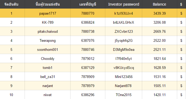Select narjant contestant row name
Image resolution: width=186 pixels, height=99 pixels.
[48, 86]
